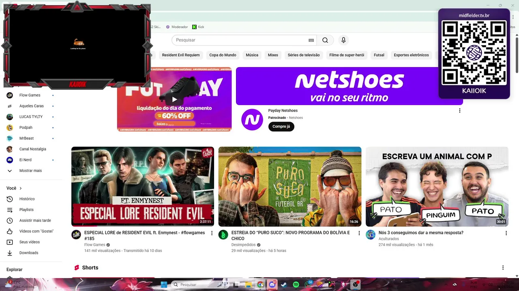Screen dimensions: 519x291
Task: Open Spotify from the taskbar
Action: click(296, 285)
